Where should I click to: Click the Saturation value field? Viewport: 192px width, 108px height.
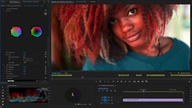pyautogui.click(x=25, y=52)
